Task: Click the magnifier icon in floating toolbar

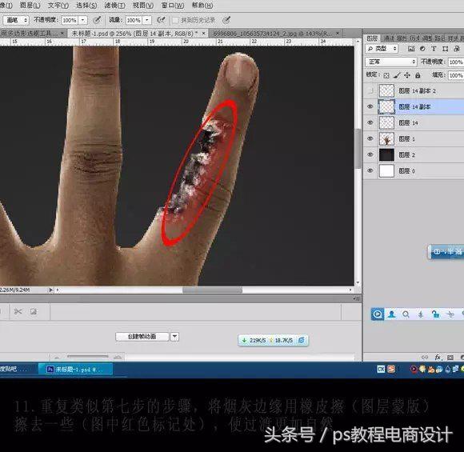Action: point(406,314)
